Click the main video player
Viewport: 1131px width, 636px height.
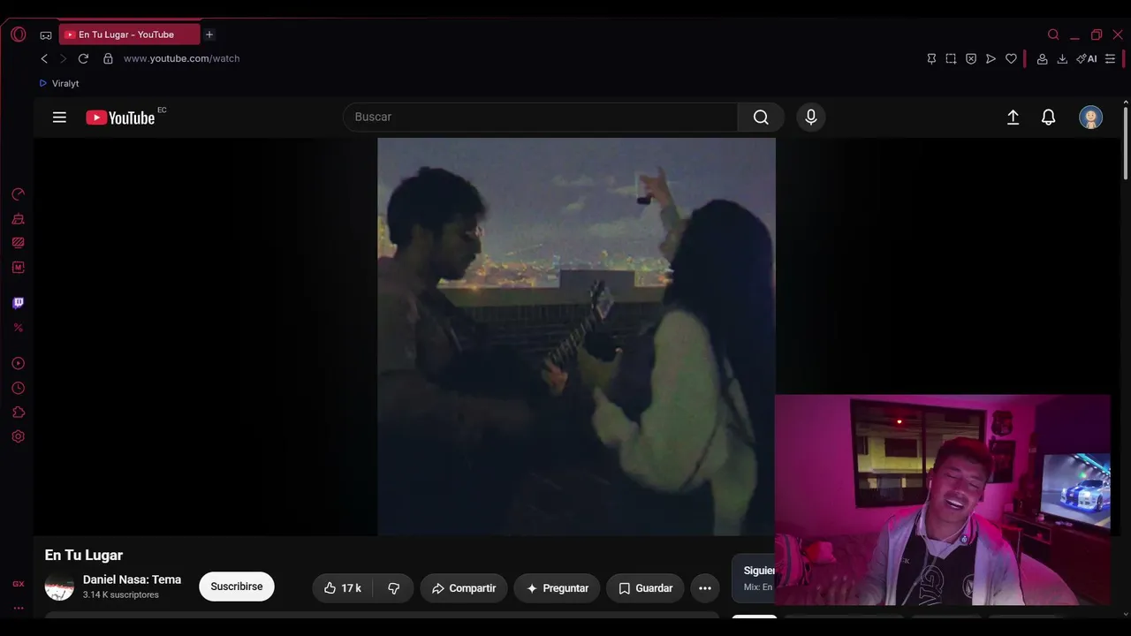click(576, 337)
